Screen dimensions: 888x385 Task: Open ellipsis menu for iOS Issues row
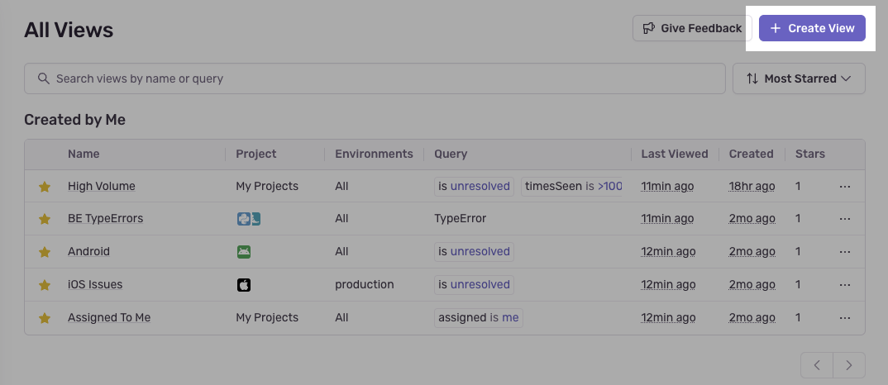[844, 285]
